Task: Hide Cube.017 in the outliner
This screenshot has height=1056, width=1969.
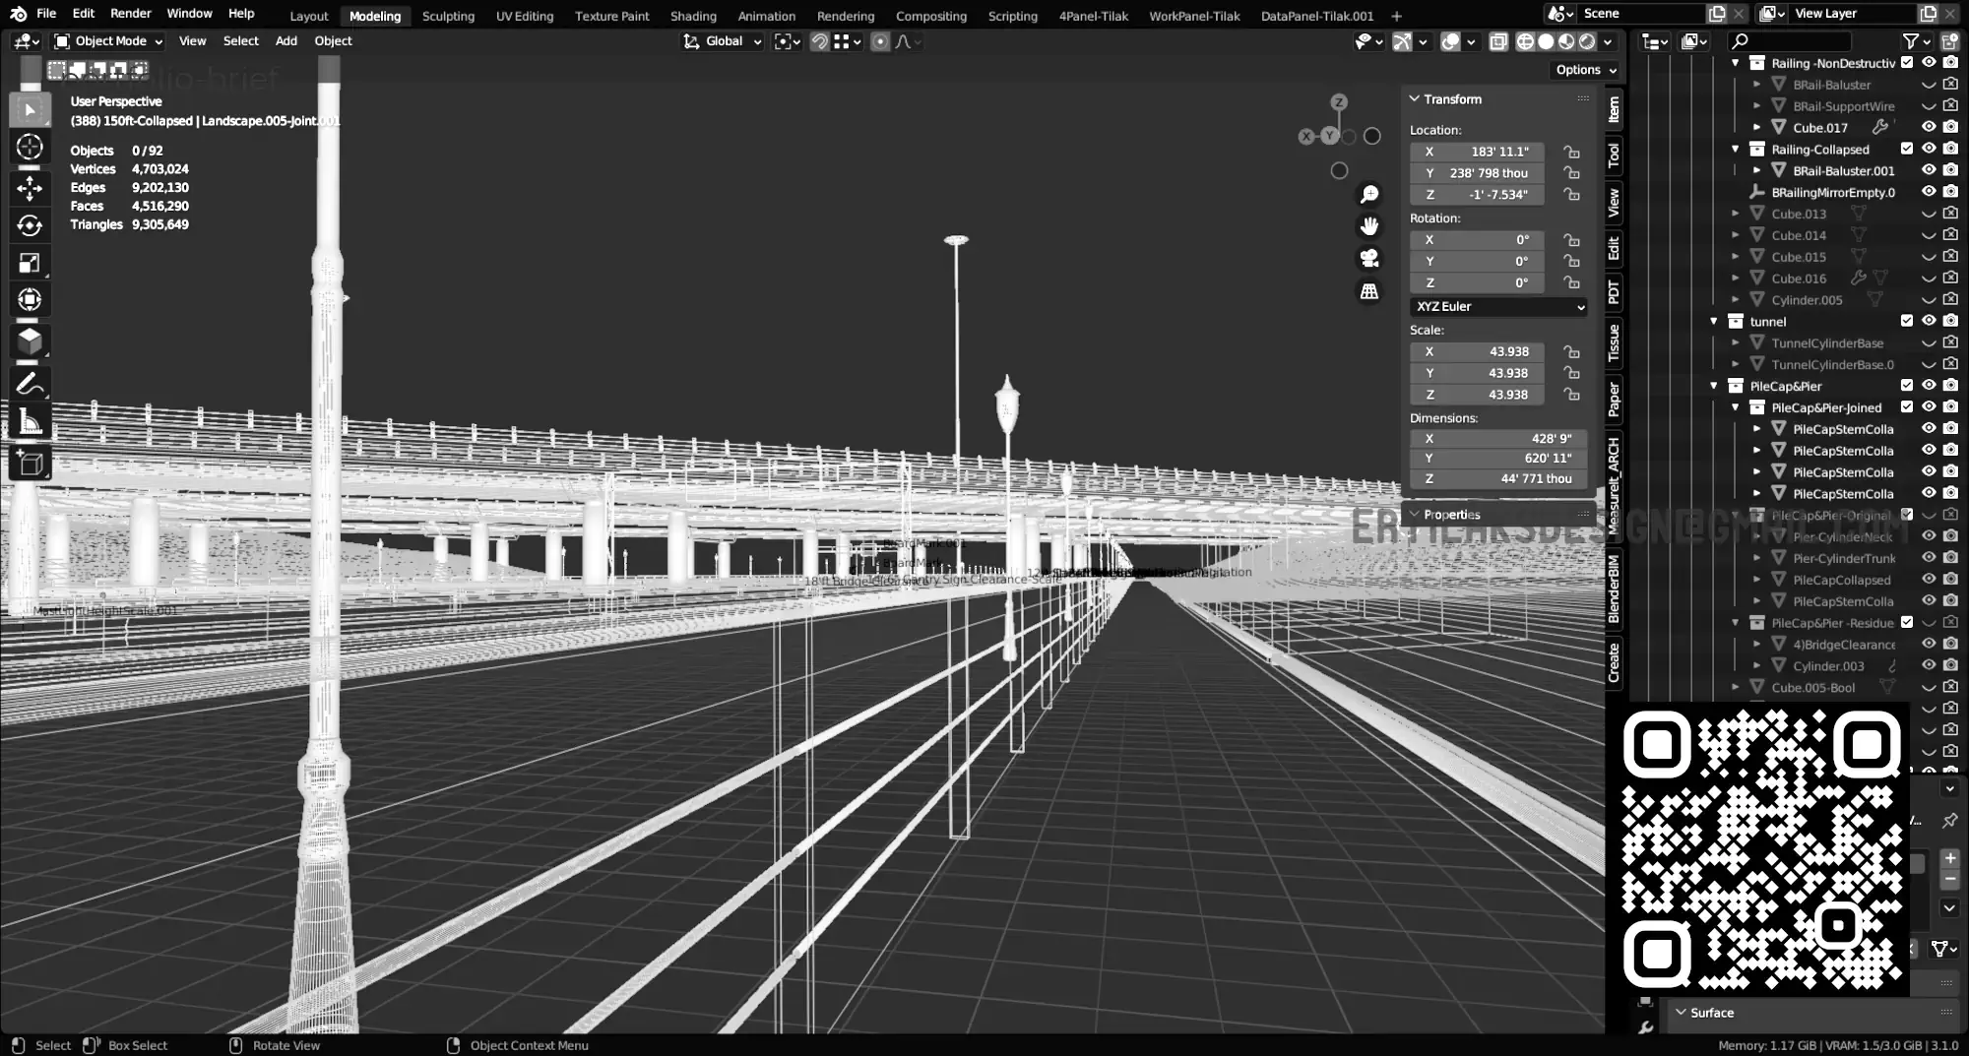Action: tap(1929, 127)
